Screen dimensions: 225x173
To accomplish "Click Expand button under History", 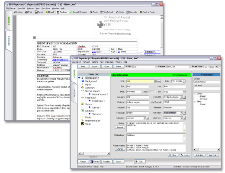I will click(120, 128).
